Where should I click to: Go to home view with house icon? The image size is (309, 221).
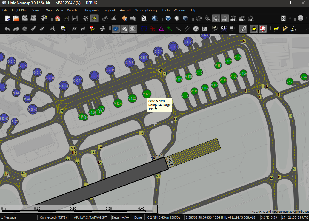click(x=58, y=18)
